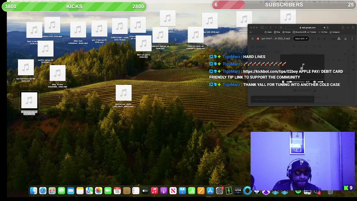357x201 pixels.
Task: Open Messages app in the dock
Action: point(61,191)
